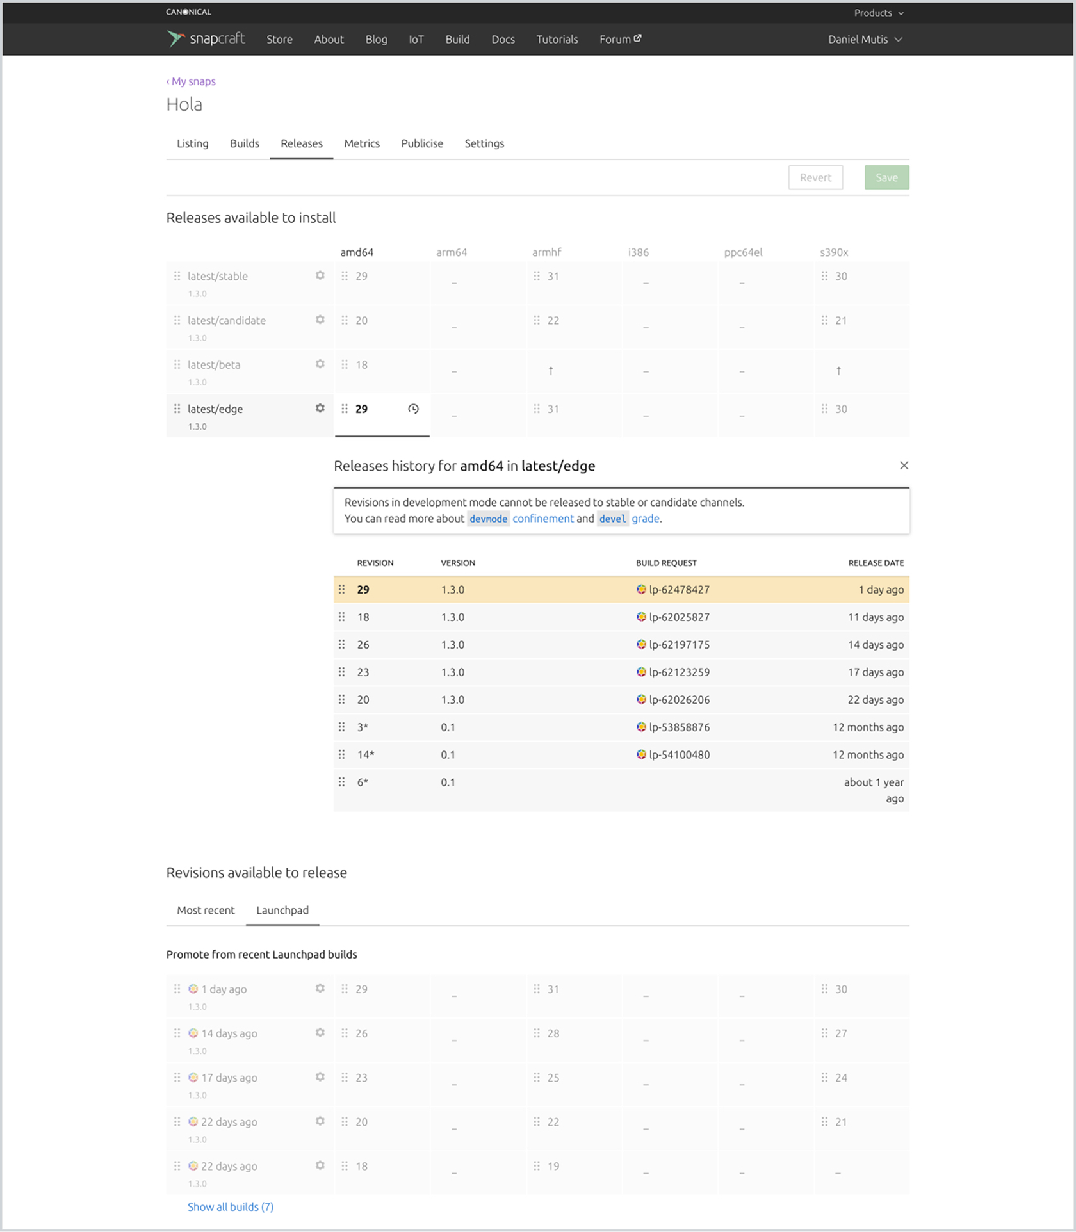Select revision 28 in 14 days ago build row

pos(574,1039)
